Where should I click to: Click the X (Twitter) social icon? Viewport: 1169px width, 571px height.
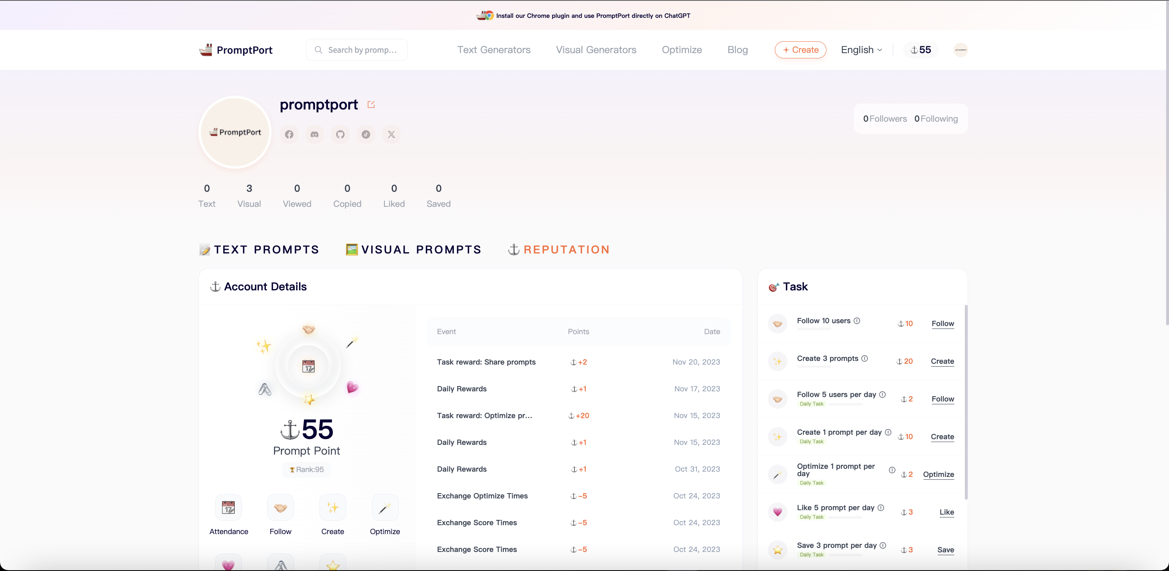pos(391,134)
